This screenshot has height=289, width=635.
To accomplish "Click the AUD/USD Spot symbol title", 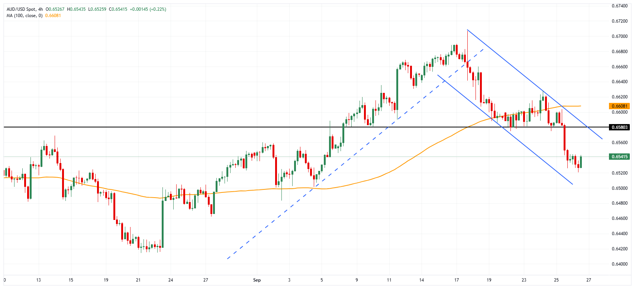I will coord(21,9).
